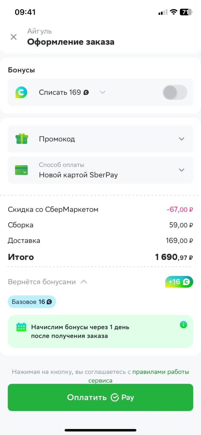The width and height of the screenshot is (201, 435).
Task: Open the правилами работы сервиса link
Action: pos(138,376)
